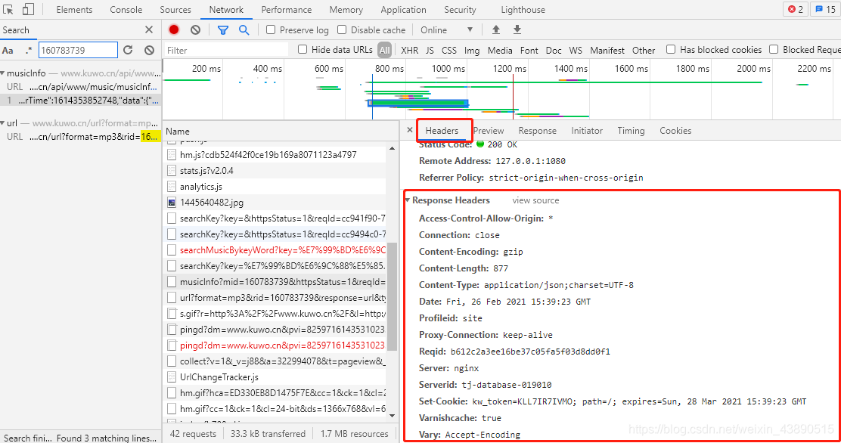
Task: Filter requests by WS type
Action: [x=576, y=50]
